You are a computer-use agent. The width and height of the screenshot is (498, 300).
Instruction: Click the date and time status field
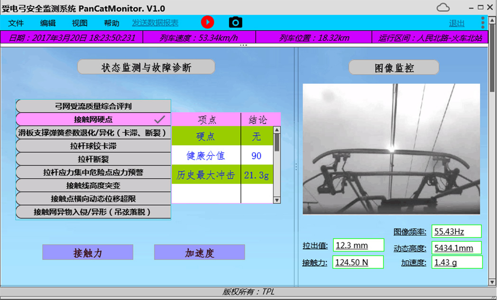72,38
